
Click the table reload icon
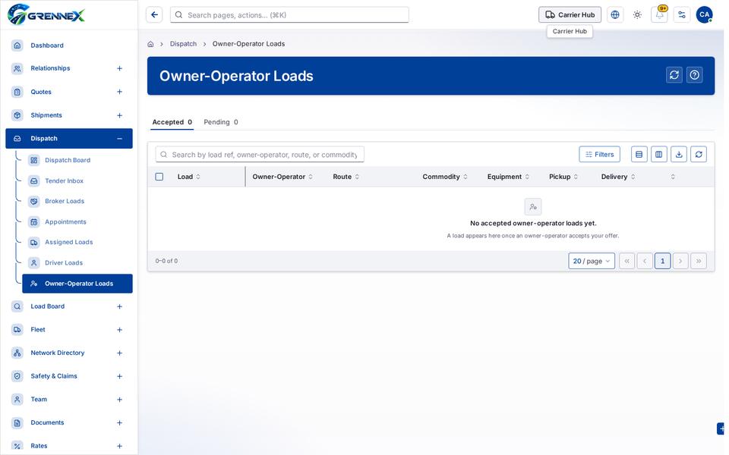coord(699,155)
